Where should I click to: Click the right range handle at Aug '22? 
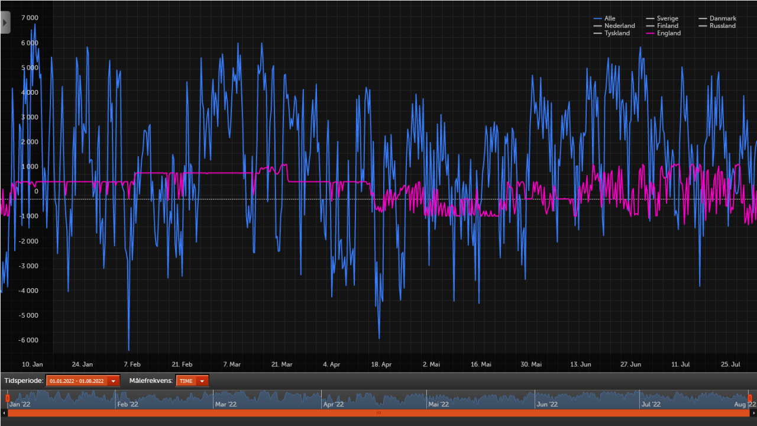pos(749,398)
